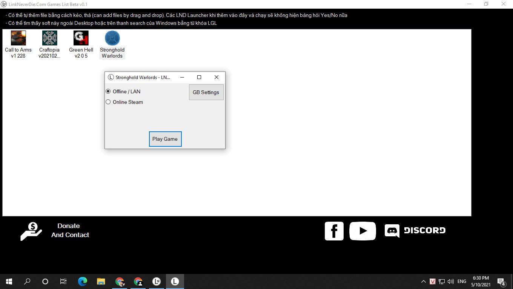Open the Windows Start menu
Viewport: 513px width, 289px height.
tap(9, 281)
